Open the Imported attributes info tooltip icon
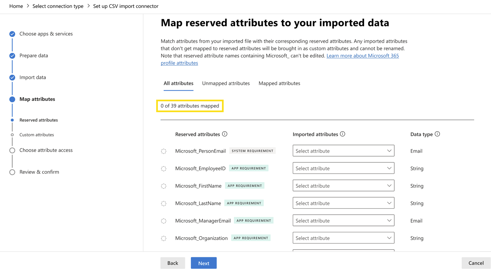Screen dimensions: 491x272 pos(342,134)
